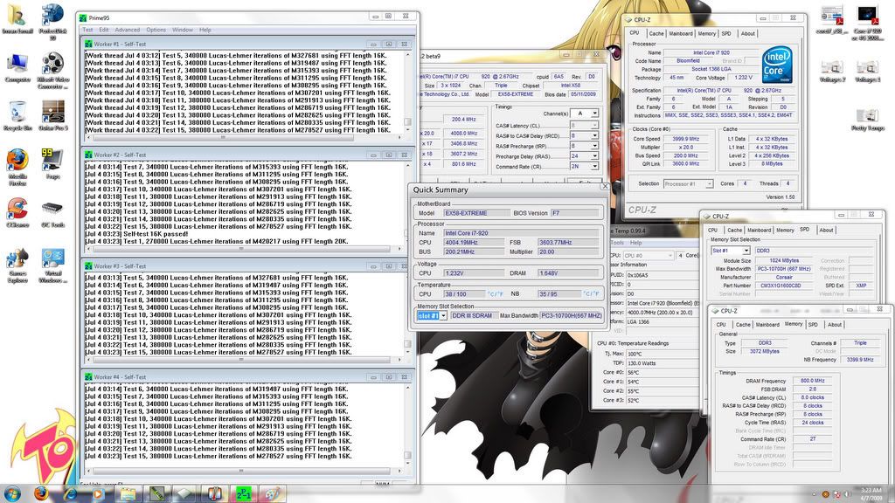Viewport: 895px width, 503px height.
Task: Open the Advanced menu in Prime95
Action: click(127, 30)
